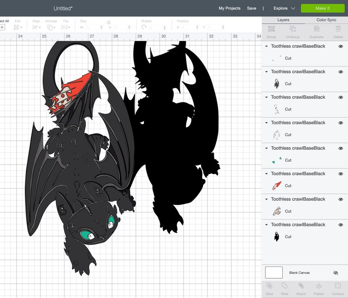
Task: Open My Projects
Action: (x=230, y=8)
